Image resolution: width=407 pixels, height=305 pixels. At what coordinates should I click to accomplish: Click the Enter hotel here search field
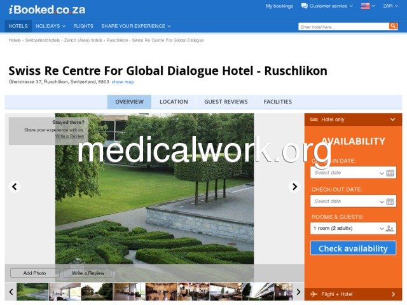click(343, 27)
